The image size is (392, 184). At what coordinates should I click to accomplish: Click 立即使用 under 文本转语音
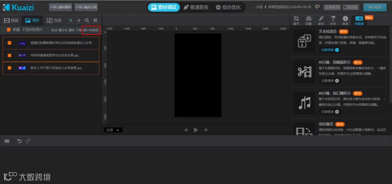(x=330, y=50)
